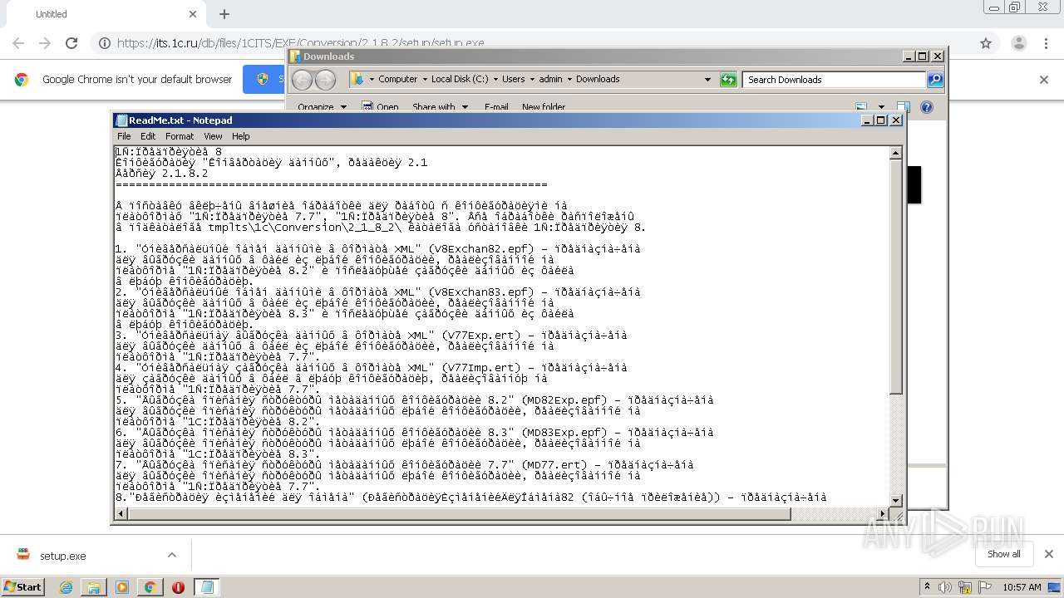Open Chrome profile avatar
The height and width of the screenshot is (598, 1064).
pos(1018,43)
